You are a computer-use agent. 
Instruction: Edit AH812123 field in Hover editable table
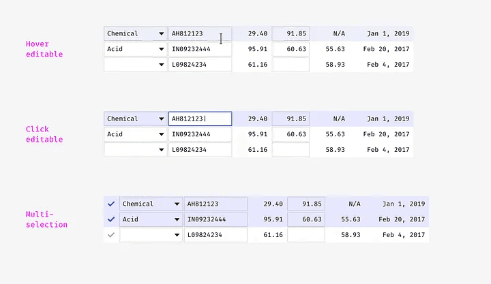[200, 33]
